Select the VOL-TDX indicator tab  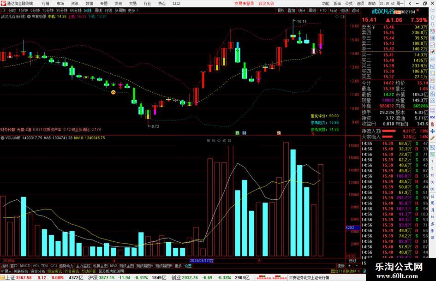pos(40,266)
